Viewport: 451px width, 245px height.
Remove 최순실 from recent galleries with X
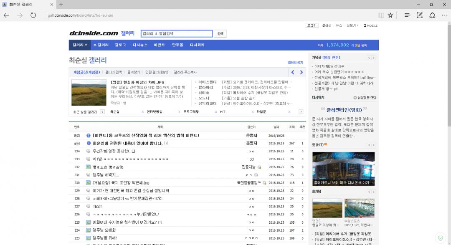click(143, 112)
